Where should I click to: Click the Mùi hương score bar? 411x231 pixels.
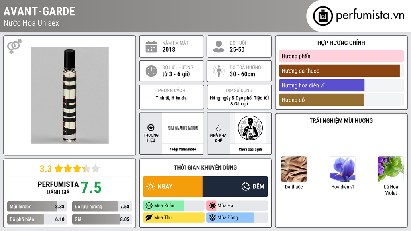pyautogui.click(x=37, y=207)
